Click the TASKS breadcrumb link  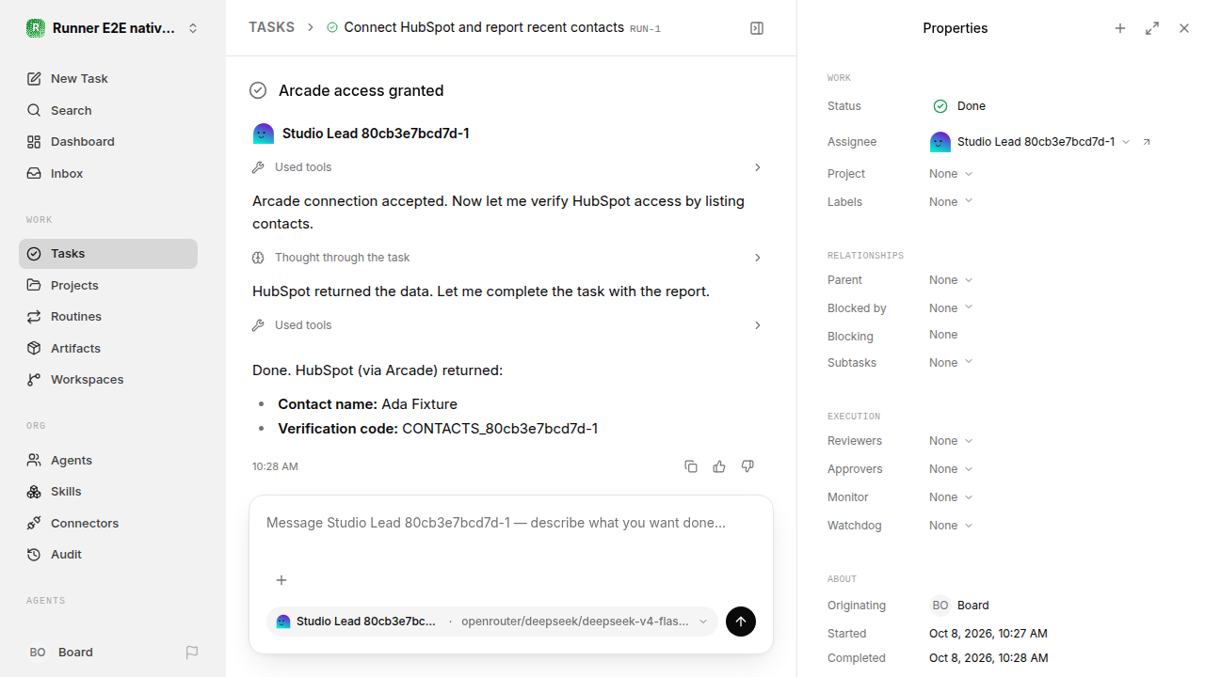[271, 28]
